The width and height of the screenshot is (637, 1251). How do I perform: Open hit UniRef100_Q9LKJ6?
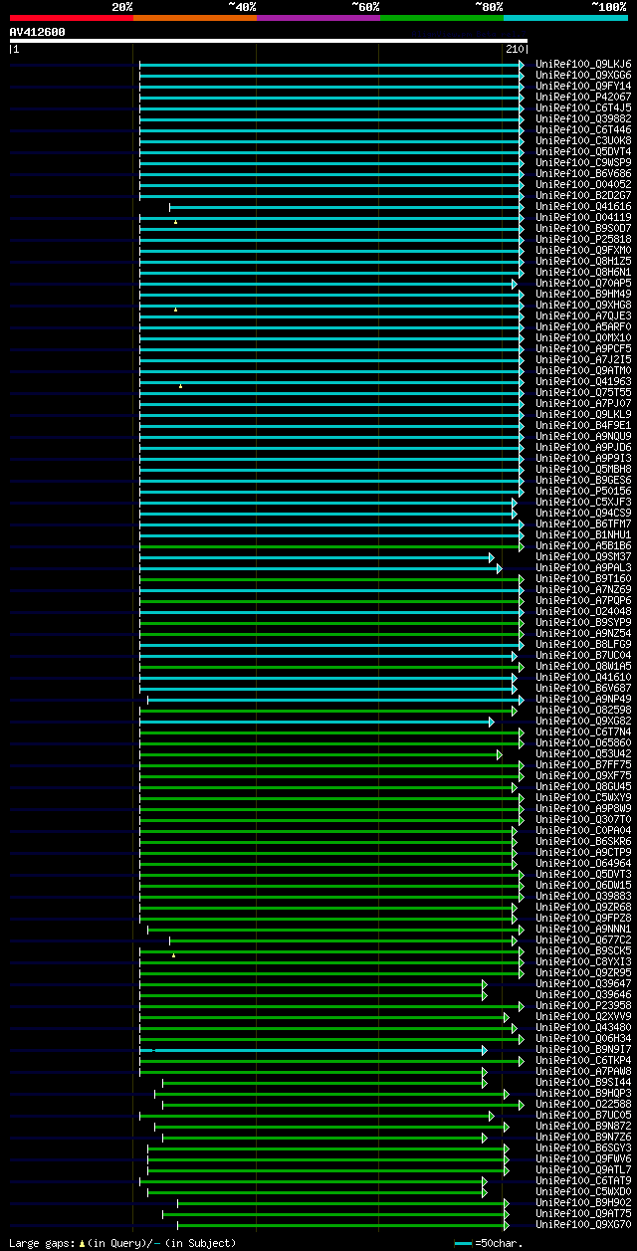[583, 64]
